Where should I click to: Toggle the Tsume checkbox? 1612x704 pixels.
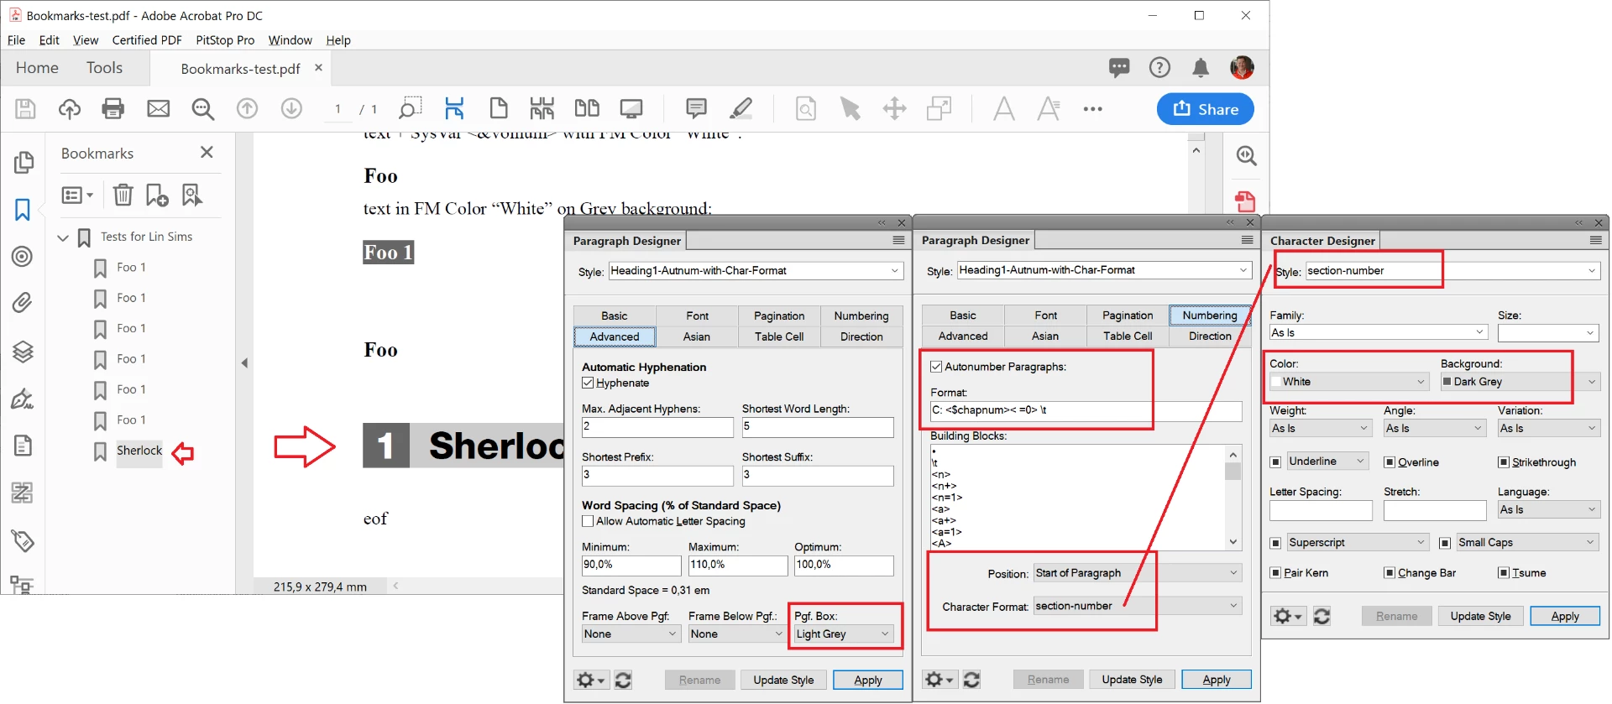pos(1504,573)
